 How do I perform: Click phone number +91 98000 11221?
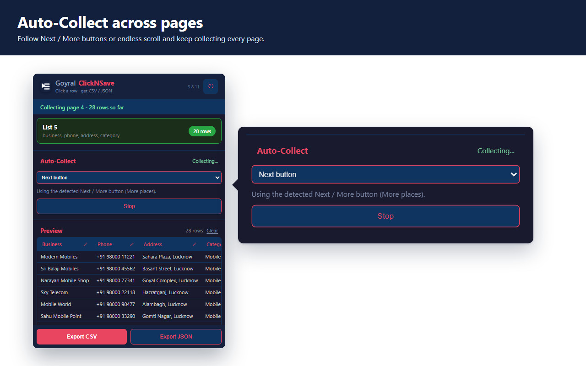(115, 257)
